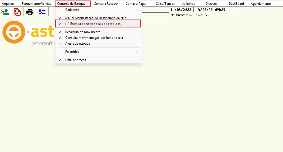Open the Agendamento menu
Screen dimensions: 283x152
point(261,4)
